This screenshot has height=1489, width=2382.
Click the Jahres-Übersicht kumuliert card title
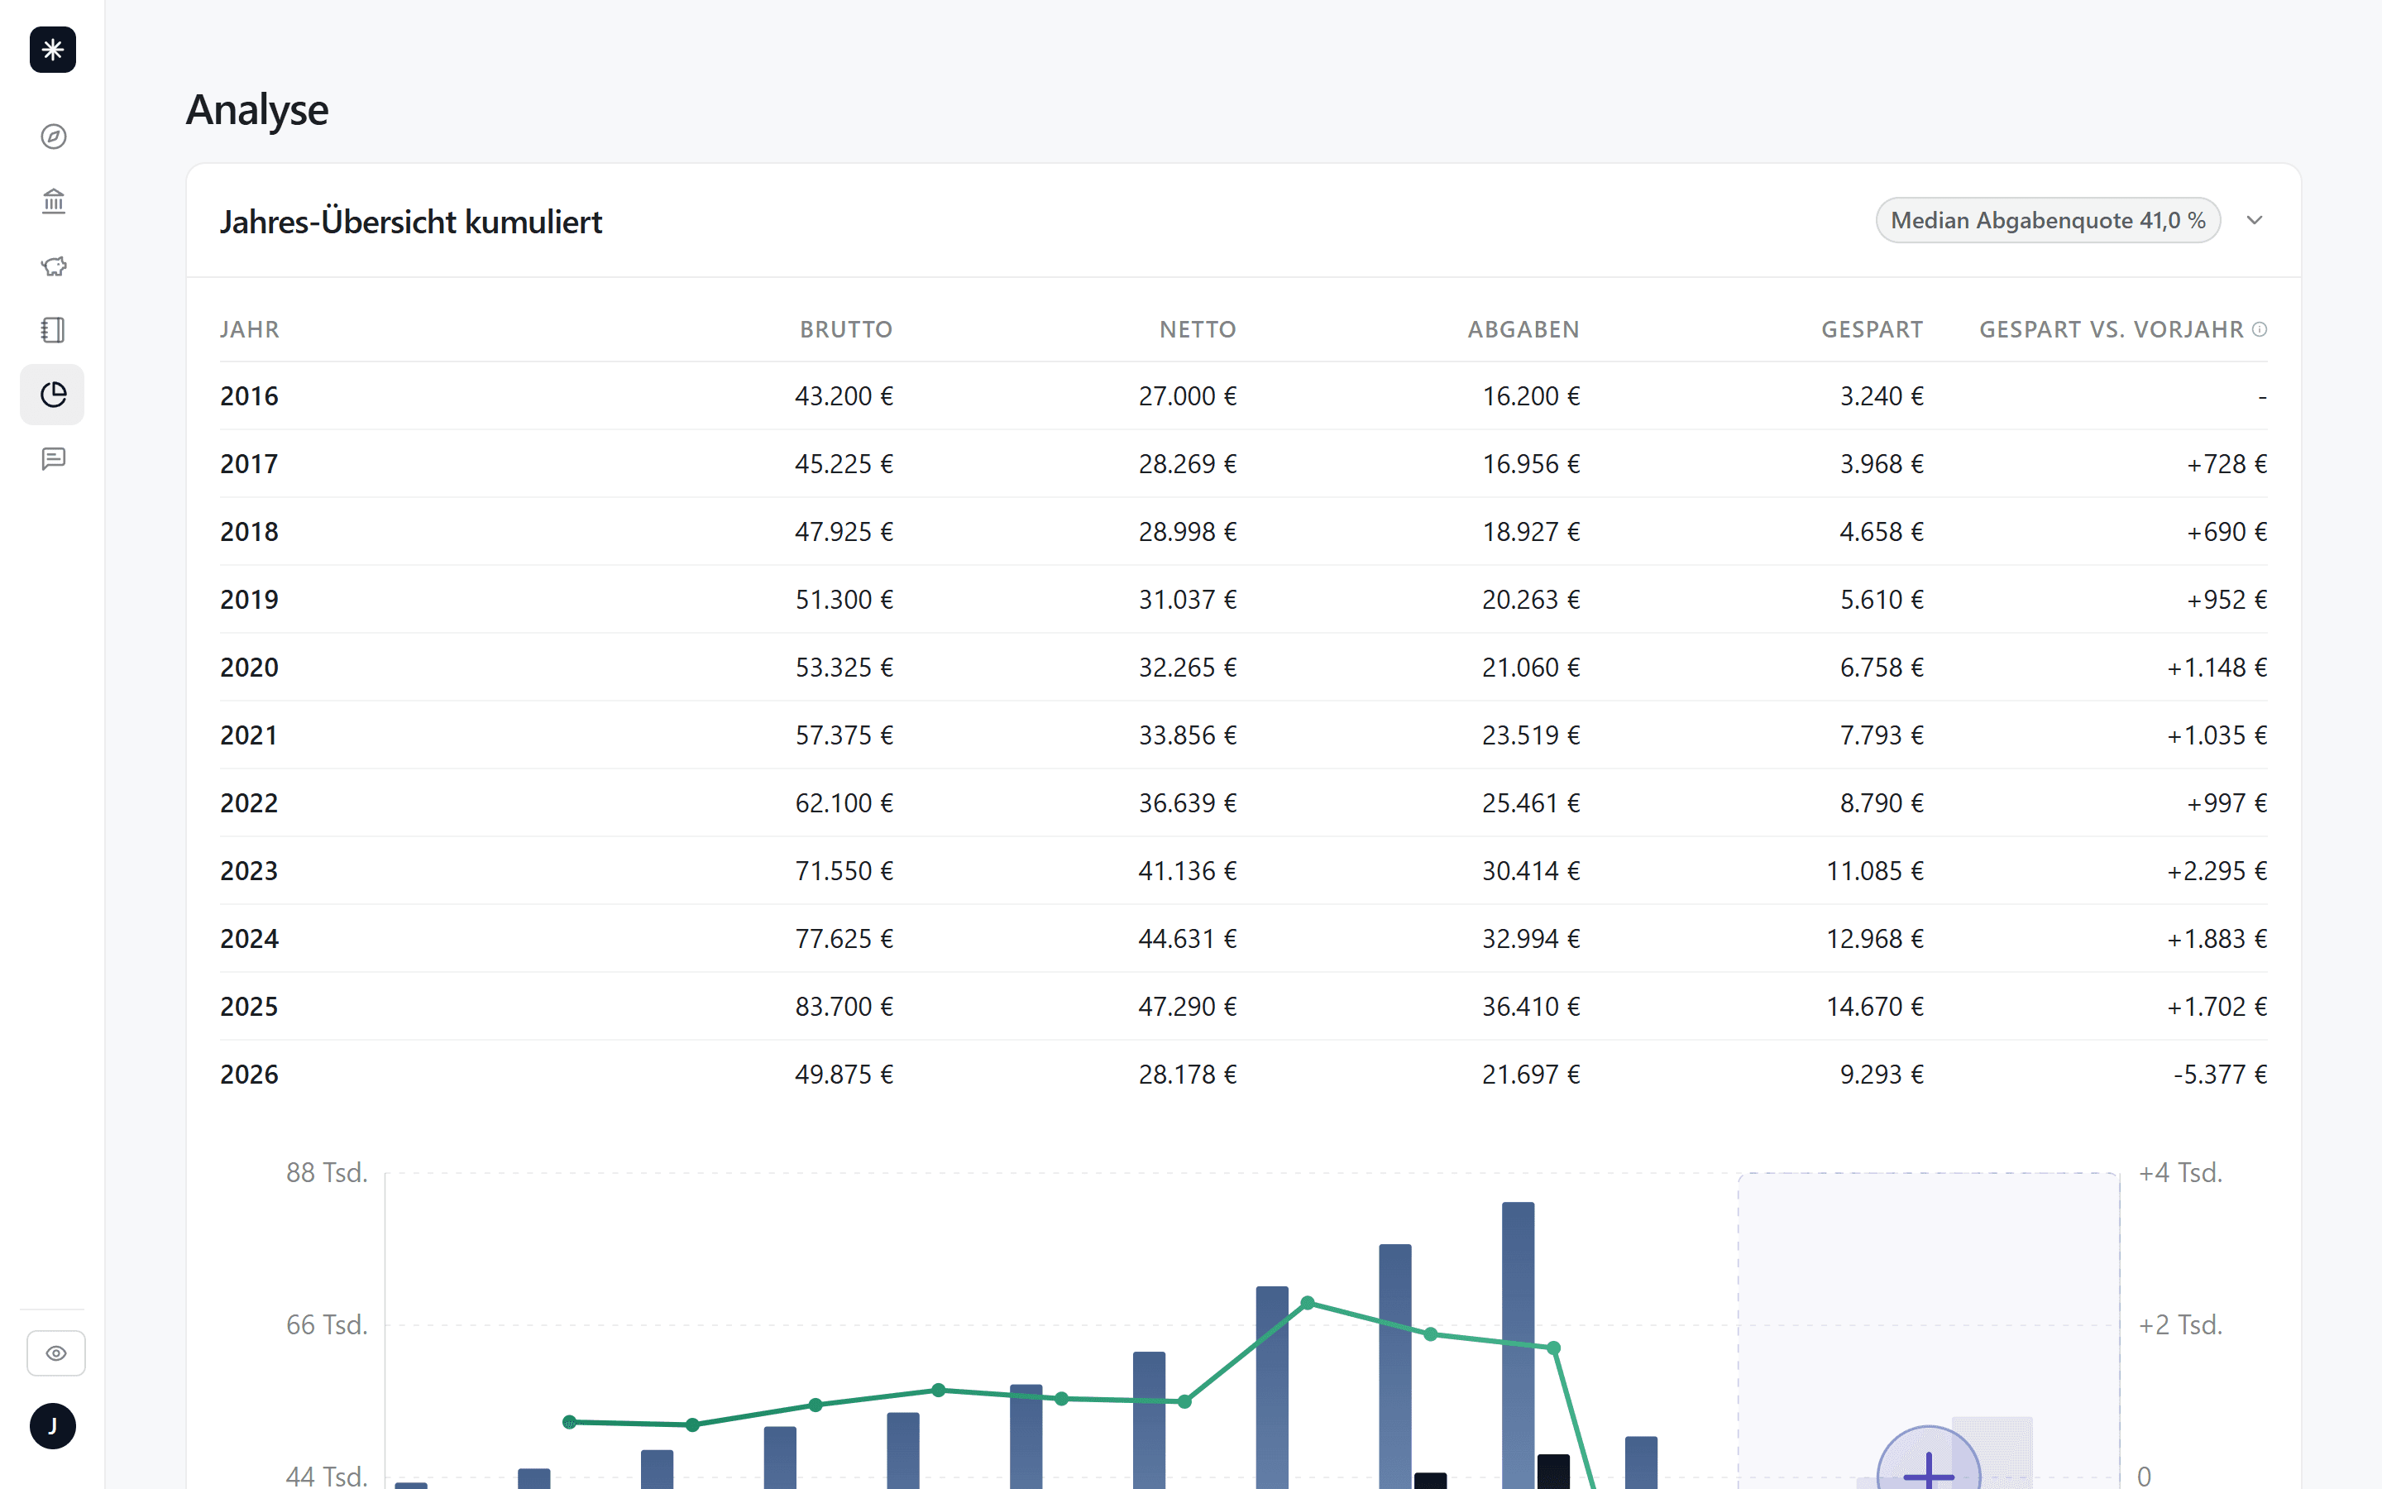point(411,222)
